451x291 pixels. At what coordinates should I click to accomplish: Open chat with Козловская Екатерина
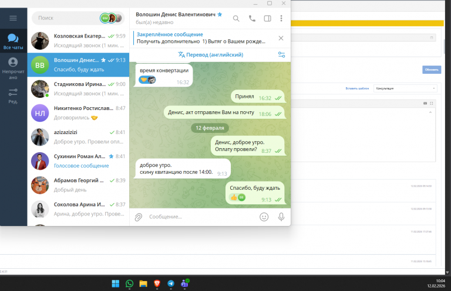pos(78,41)
